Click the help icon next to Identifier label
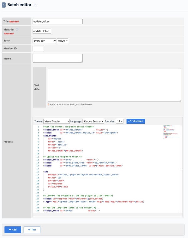This screenshot has height=238, width=188. click(x=17, y=29)
